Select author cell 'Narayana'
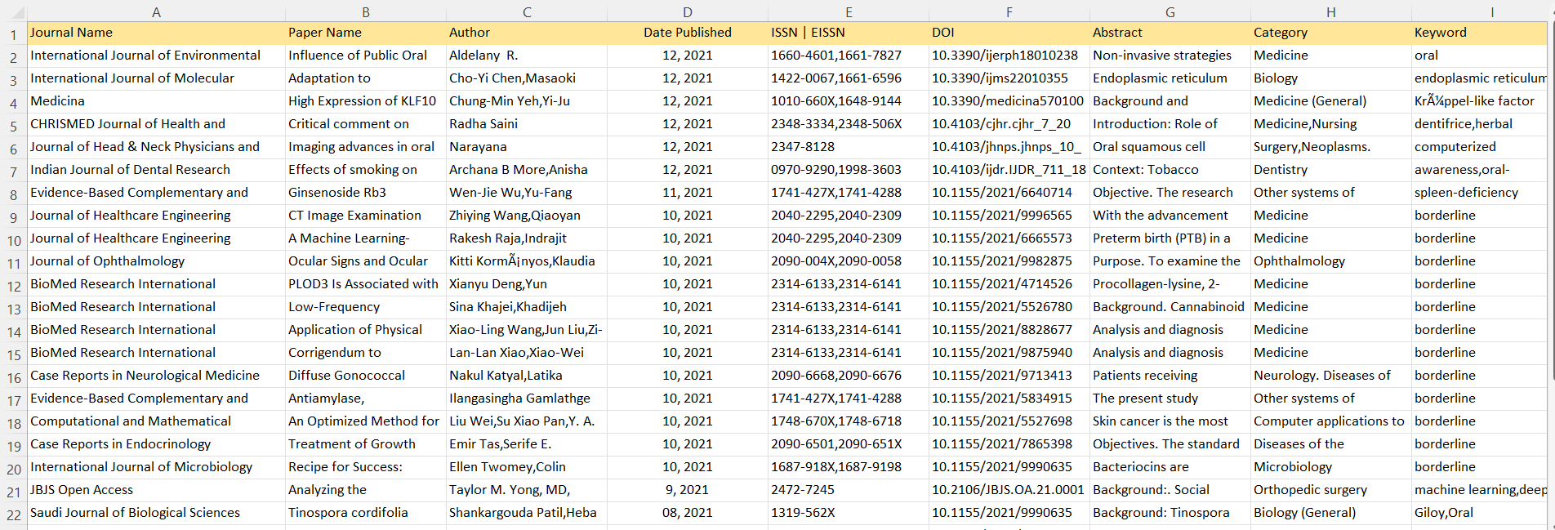The width and height of the screenshot is (1555, 530). pyautogui.click(x=527, y=147)
